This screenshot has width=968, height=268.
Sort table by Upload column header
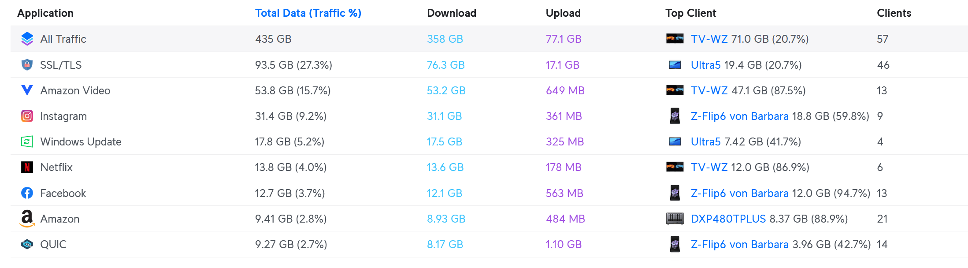coord(563,13)
